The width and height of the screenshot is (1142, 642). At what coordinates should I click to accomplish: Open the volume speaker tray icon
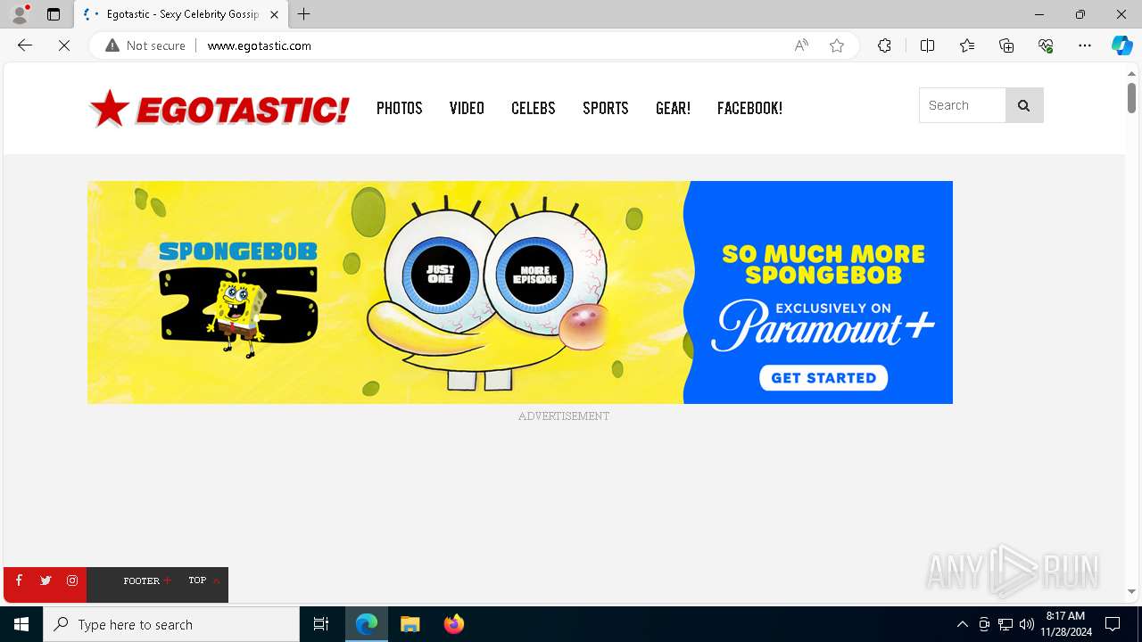(x=1027, y=624)
